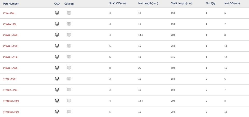View catalog book icon for LT5XUU+250L
The width and height of the screenshot is (249, 117).
pos(69,46)
